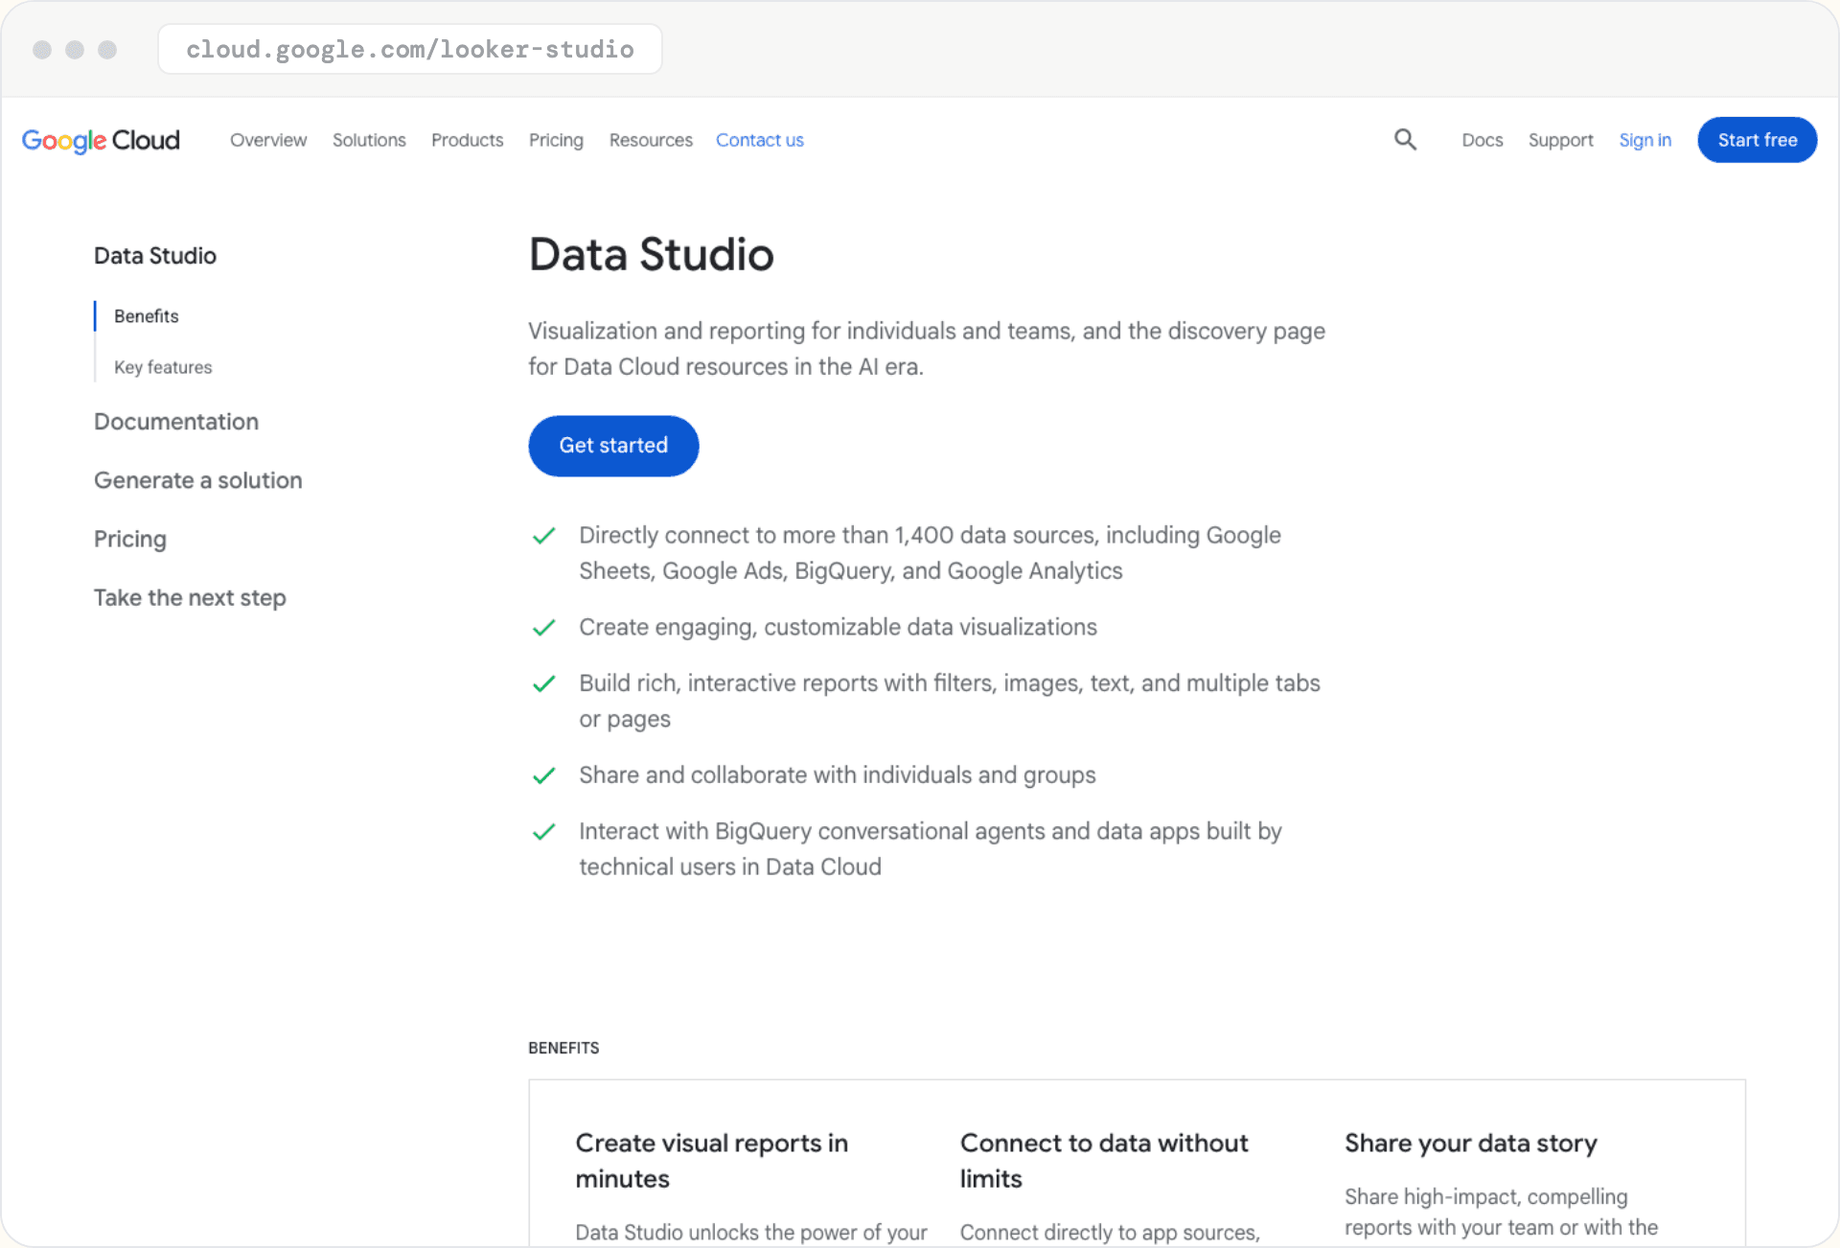Click the "Share your data story" heading
The height and width of the screenshot is (1248, 1840).
[1471, 1144]
